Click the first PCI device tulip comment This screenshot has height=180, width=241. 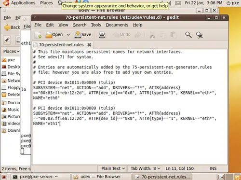74,83
